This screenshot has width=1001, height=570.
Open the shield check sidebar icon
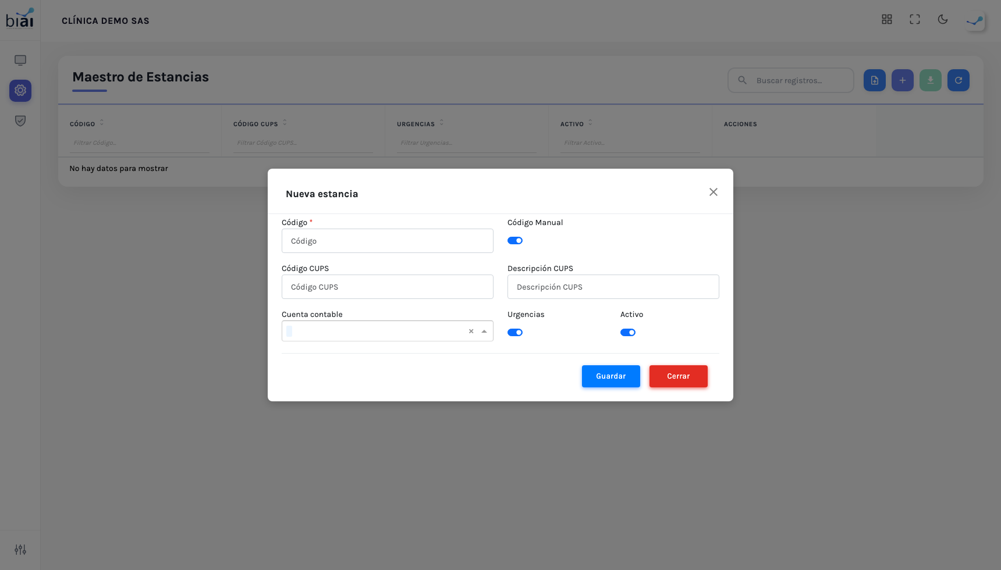[x=20, y=121]
